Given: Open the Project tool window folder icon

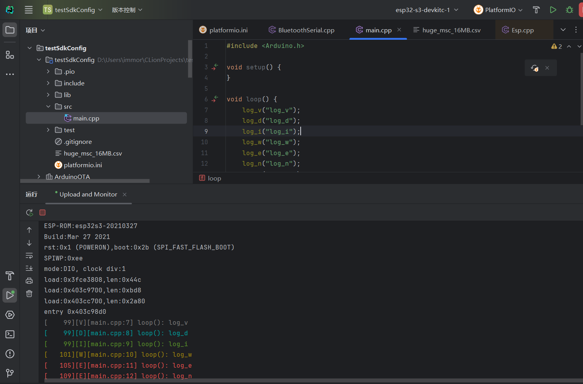Looking at the screenshot, I should tap(10, 30).
